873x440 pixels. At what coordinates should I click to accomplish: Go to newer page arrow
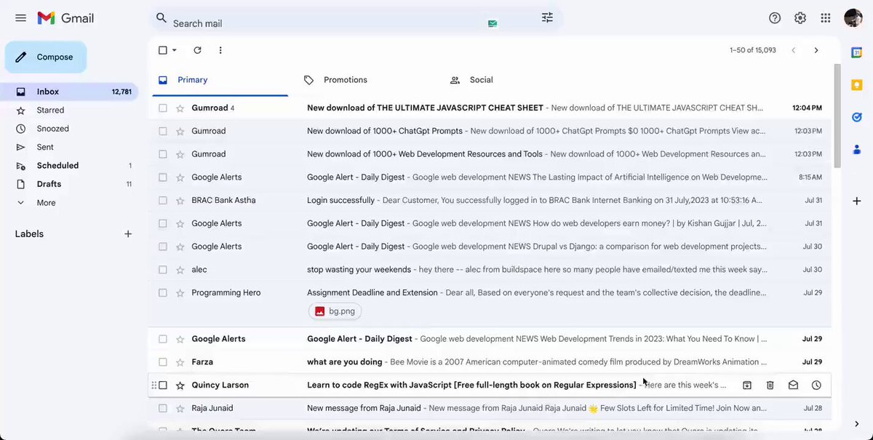click(793, 50)
